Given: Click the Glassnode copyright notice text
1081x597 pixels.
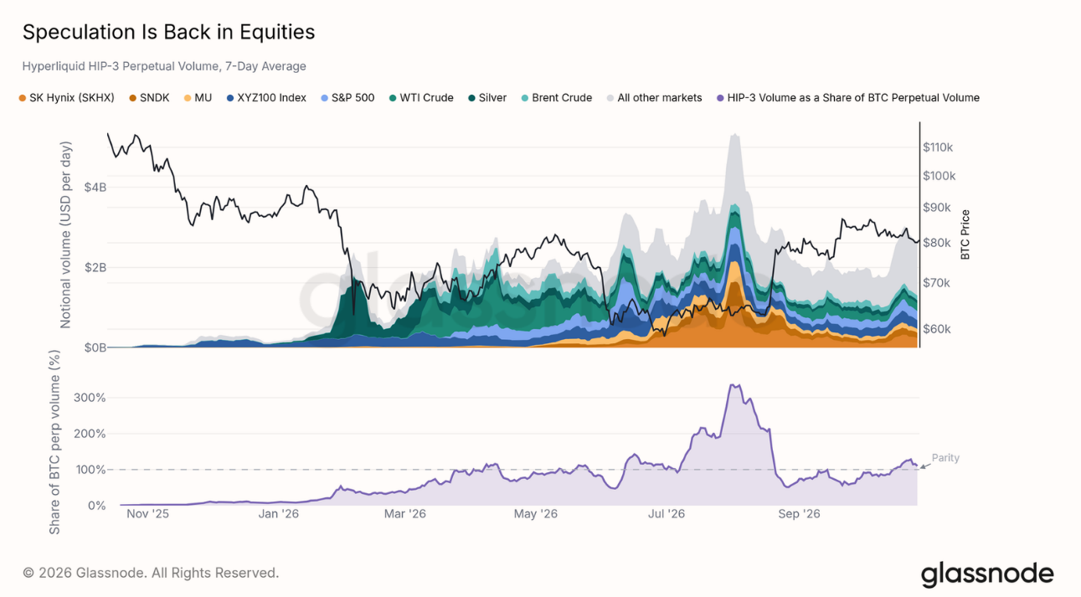Looking at the screenshot, I should coord(151,574).
